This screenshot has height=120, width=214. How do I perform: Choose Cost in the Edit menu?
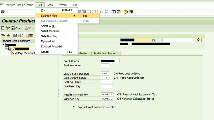coord(57,10)
